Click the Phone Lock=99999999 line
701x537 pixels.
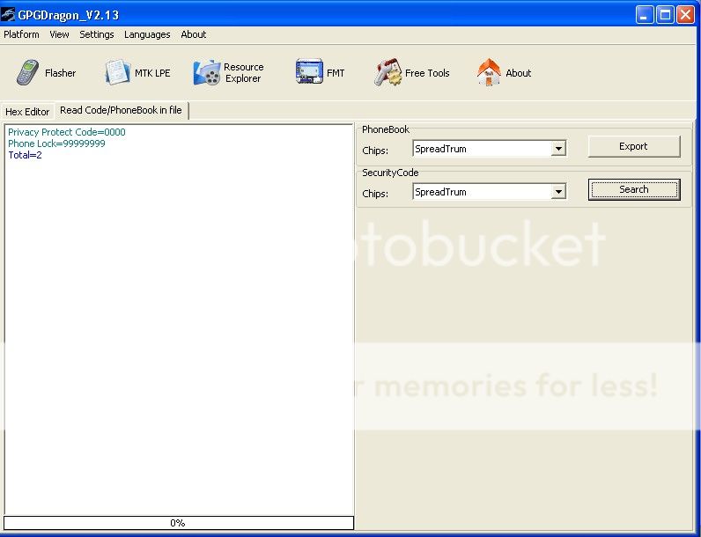pos(56,143)
